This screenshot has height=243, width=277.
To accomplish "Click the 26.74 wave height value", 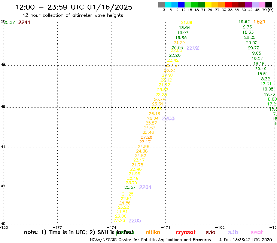I will pyautogui.click(x=159, y=99).
